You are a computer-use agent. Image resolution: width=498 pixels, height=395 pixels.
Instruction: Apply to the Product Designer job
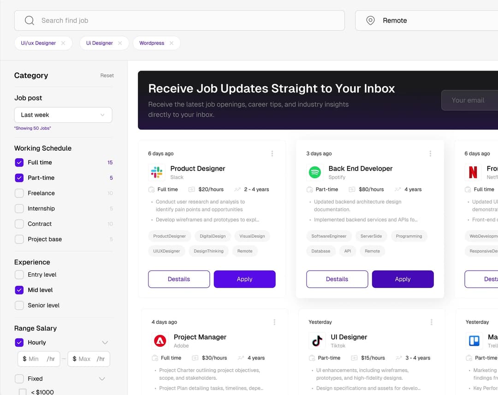pos(244,279)
